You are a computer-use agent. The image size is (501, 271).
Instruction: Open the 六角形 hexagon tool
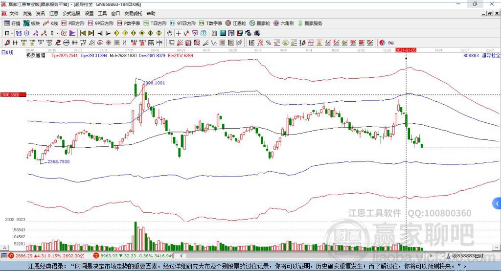[x=284, y=23]
